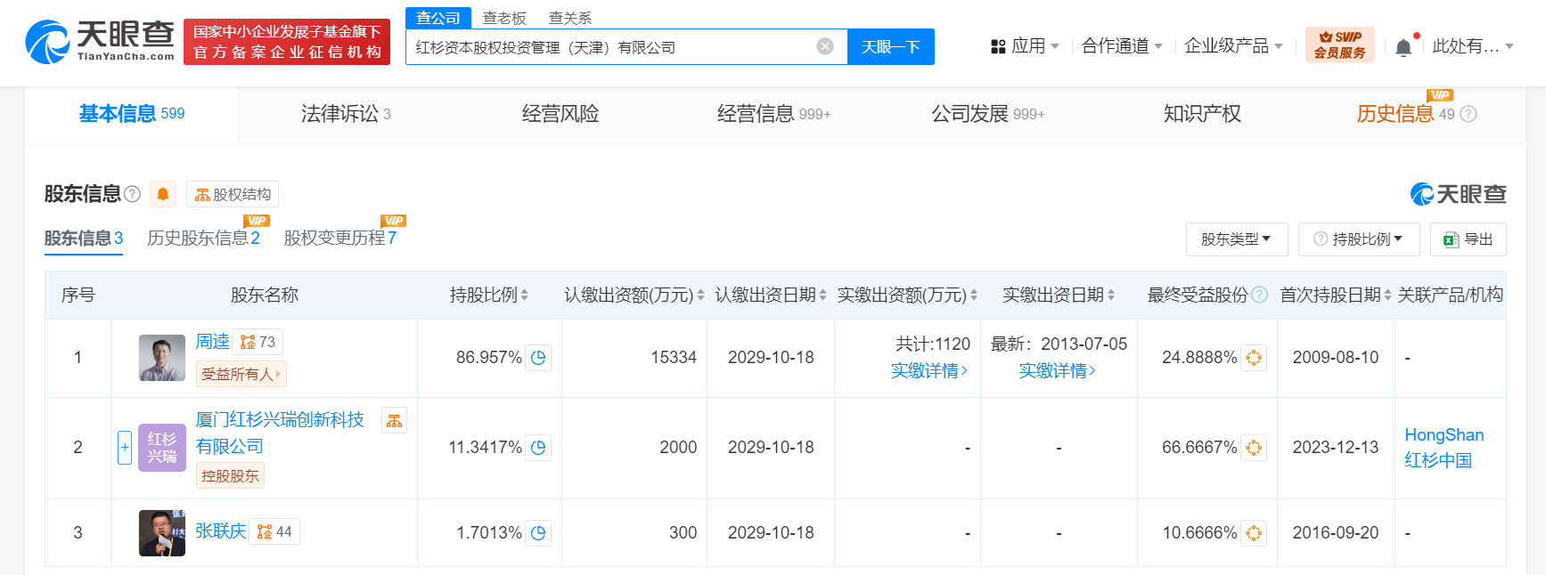This screenshot has width=1546, height=575.
Task: Click the 导出 export button
Action: point(1468,239)
